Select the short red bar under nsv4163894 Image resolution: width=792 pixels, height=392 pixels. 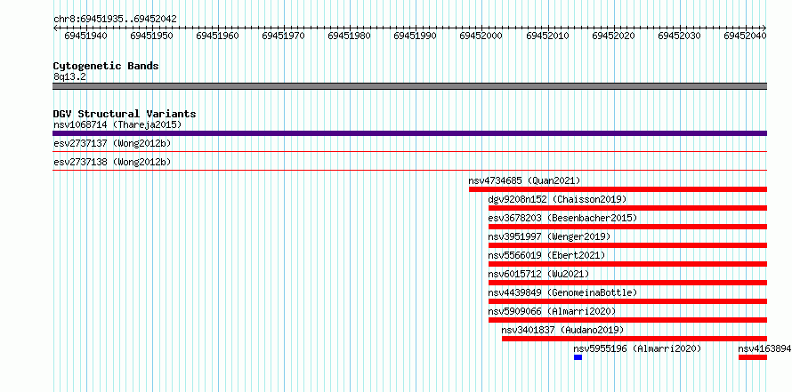[753, 357]
